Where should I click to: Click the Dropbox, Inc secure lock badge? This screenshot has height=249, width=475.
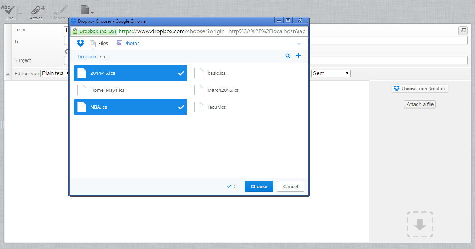pos(94,31)
